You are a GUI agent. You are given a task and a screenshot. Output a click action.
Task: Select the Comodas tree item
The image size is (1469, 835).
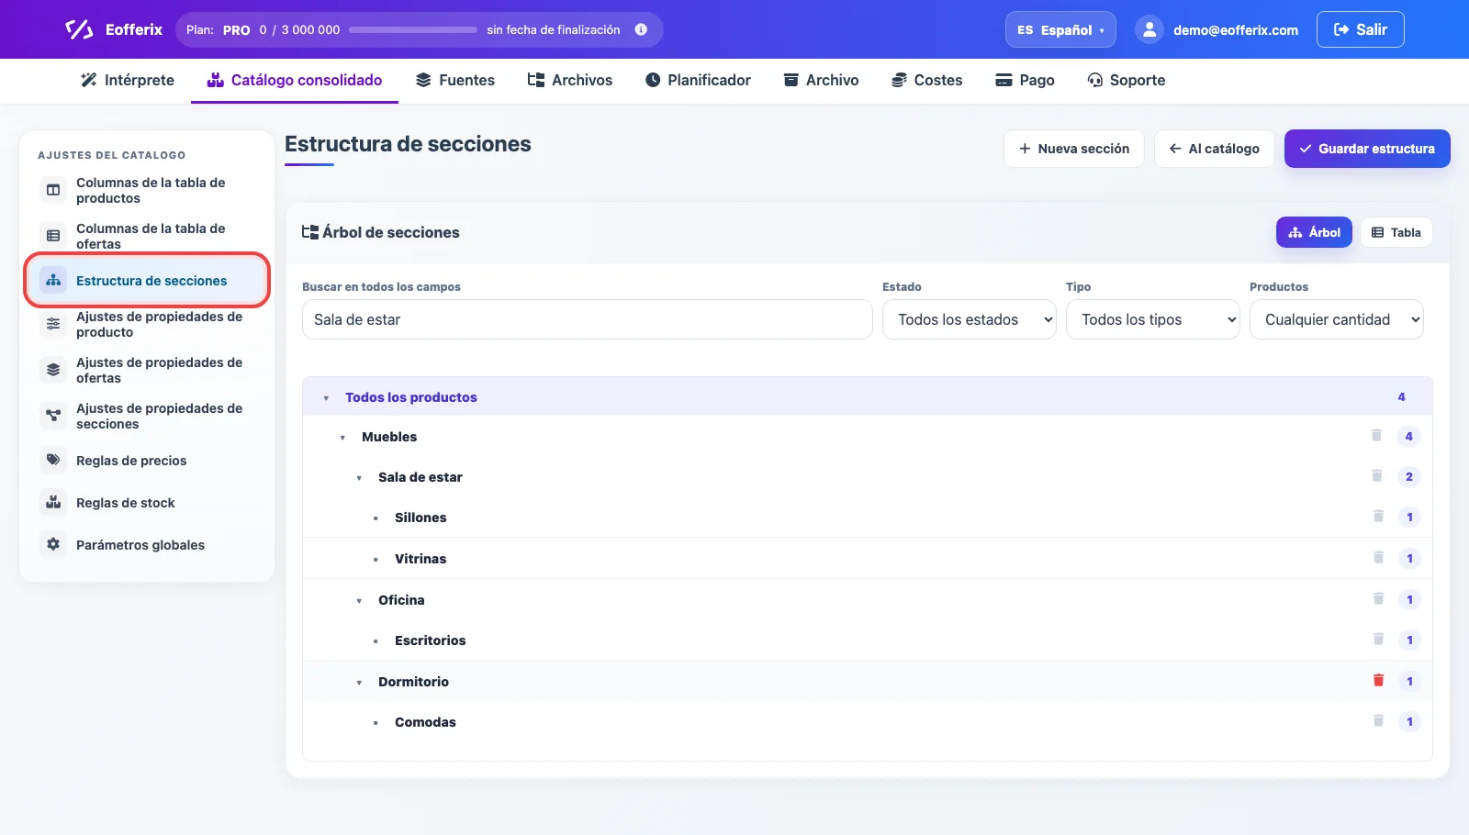tap(425, 722)
